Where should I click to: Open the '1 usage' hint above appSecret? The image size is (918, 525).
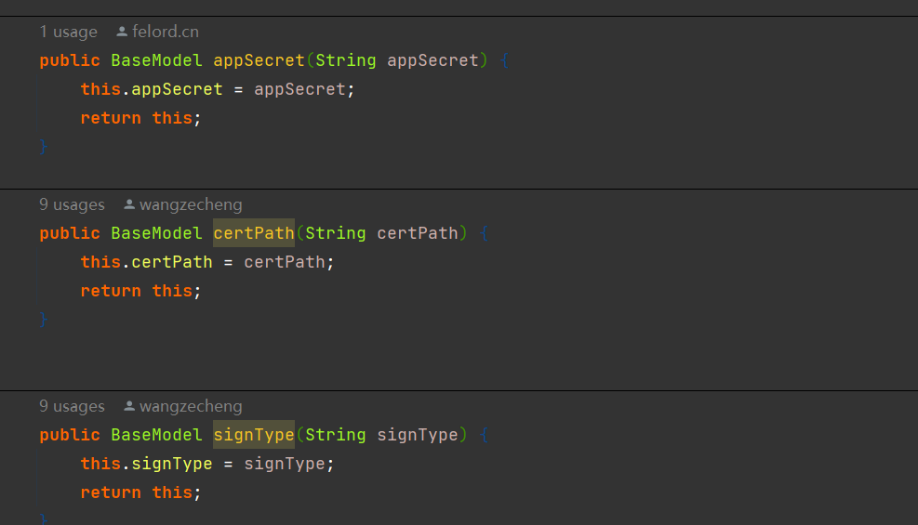[x=68, y=33]
